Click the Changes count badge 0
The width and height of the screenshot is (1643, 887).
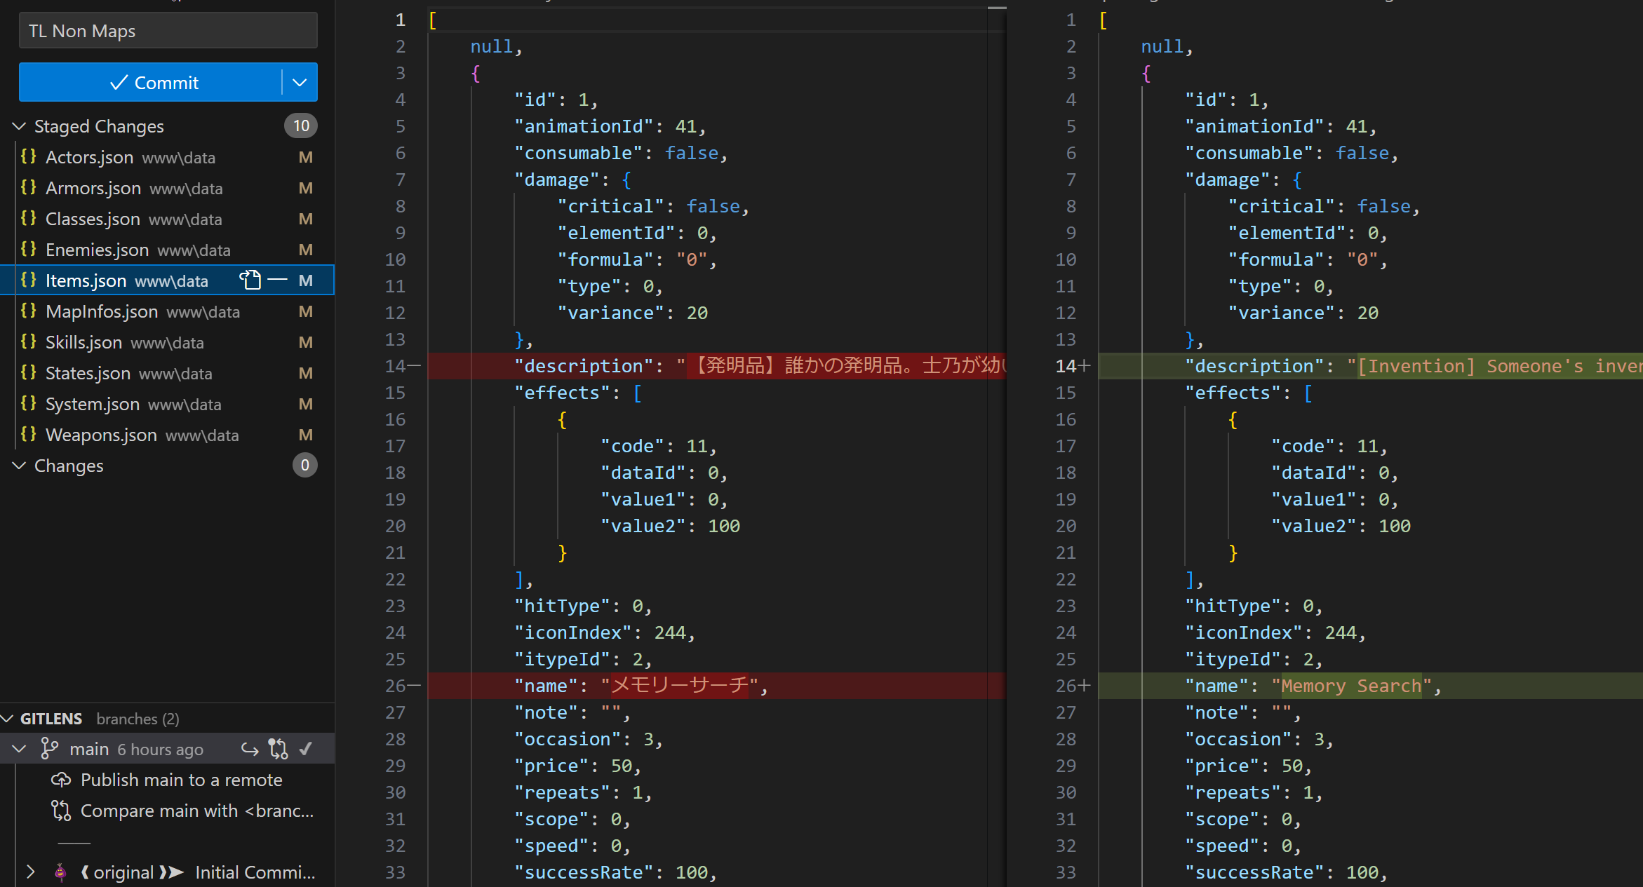click(x=304, y=465)
